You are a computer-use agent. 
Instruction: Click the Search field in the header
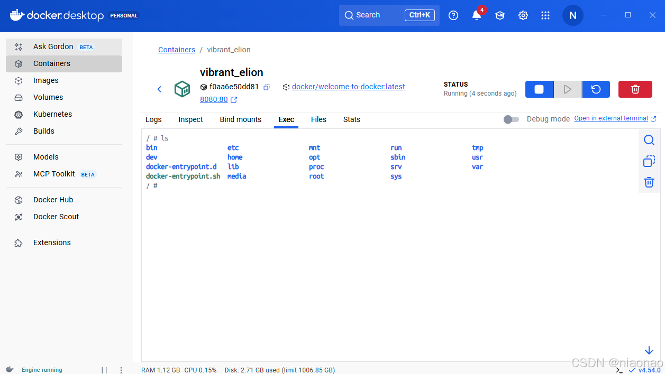click(389, 15)
